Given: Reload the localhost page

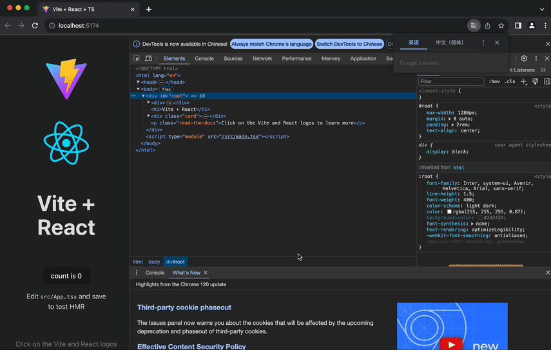Looking at the screenshot, I should (35, 26).
